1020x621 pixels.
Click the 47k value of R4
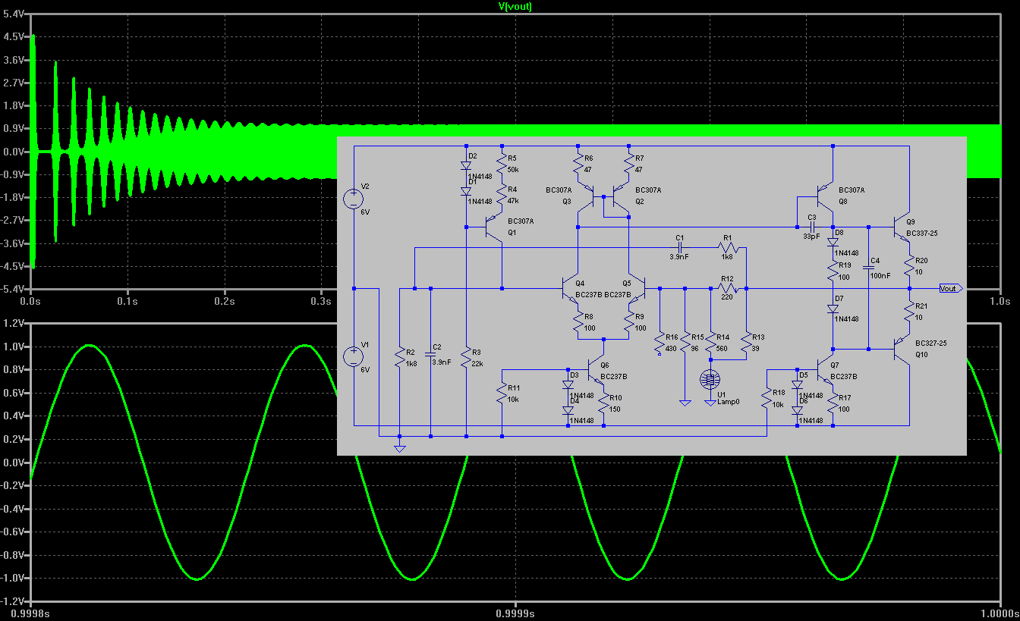tap(513, 200)
